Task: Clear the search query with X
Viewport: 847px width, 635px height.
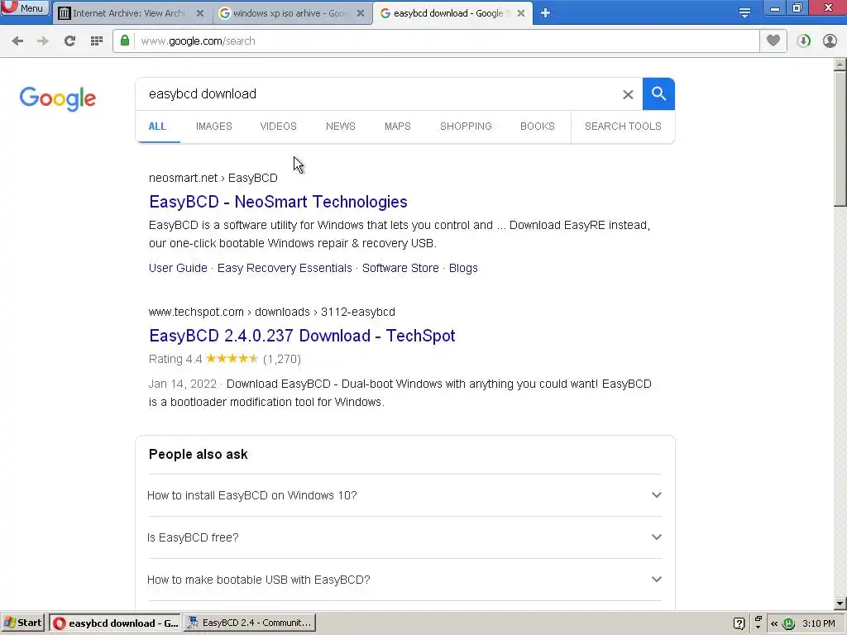Action: point(628,94)
